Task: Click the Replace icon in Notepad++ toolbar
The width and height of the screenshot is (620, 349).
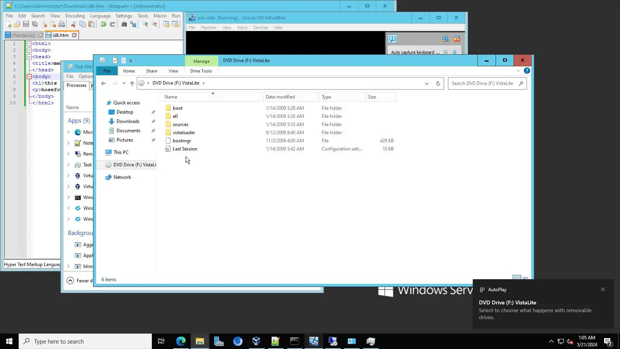Action: click(133, 24)
